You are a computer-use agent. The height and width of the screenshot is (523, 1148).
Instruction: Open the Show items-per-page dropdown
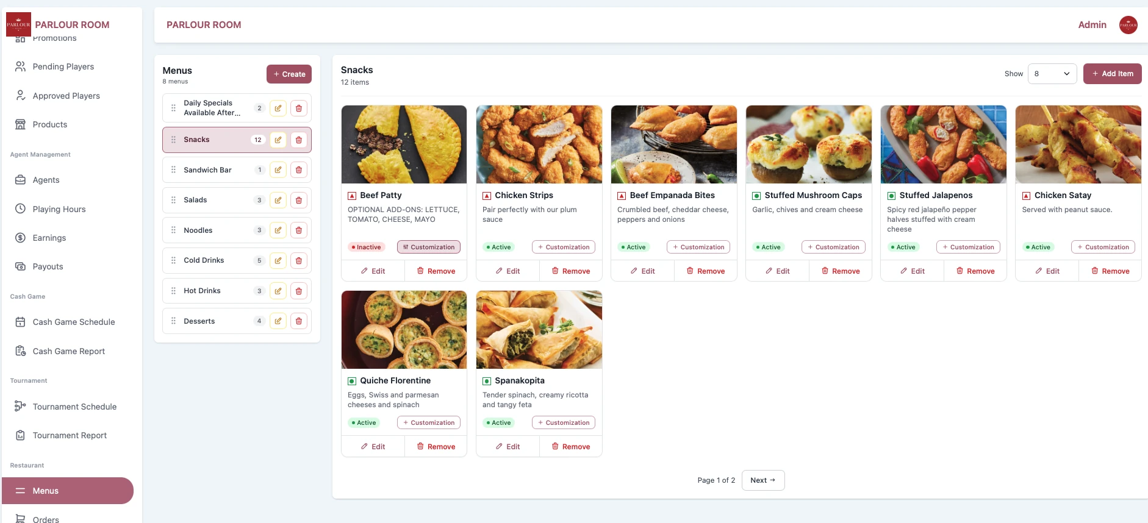(x=1052, y=74)
